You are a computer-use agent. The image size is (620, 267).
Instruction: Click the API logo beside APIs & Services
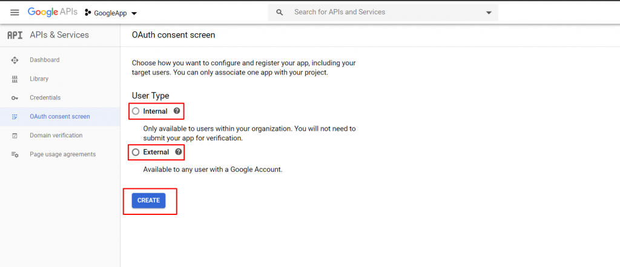point(15,35)
